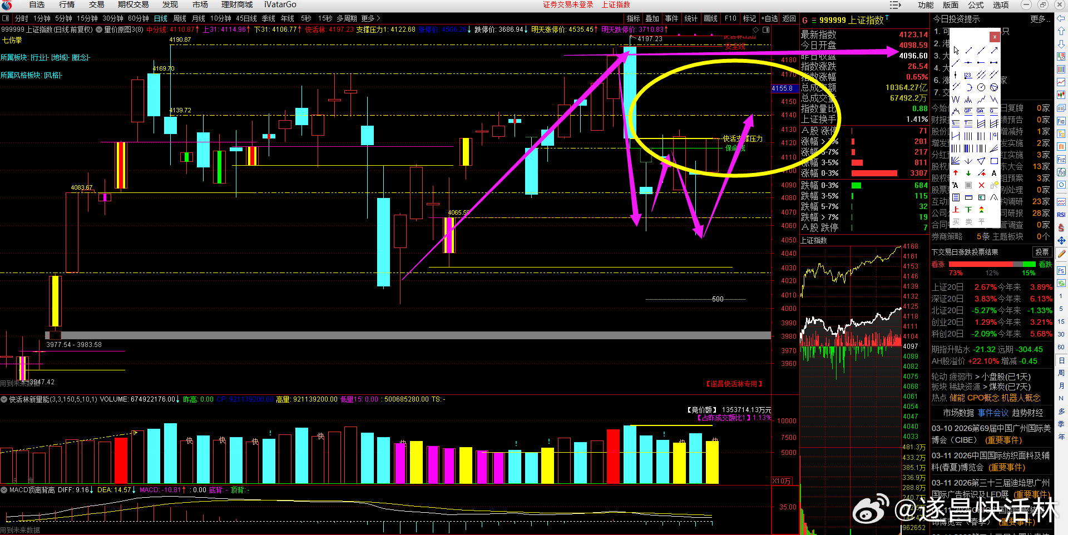This screenshot has width=1068, height=535.
Task: Click the pencil drawing icon in sidebar
Action: [1061, 254]
